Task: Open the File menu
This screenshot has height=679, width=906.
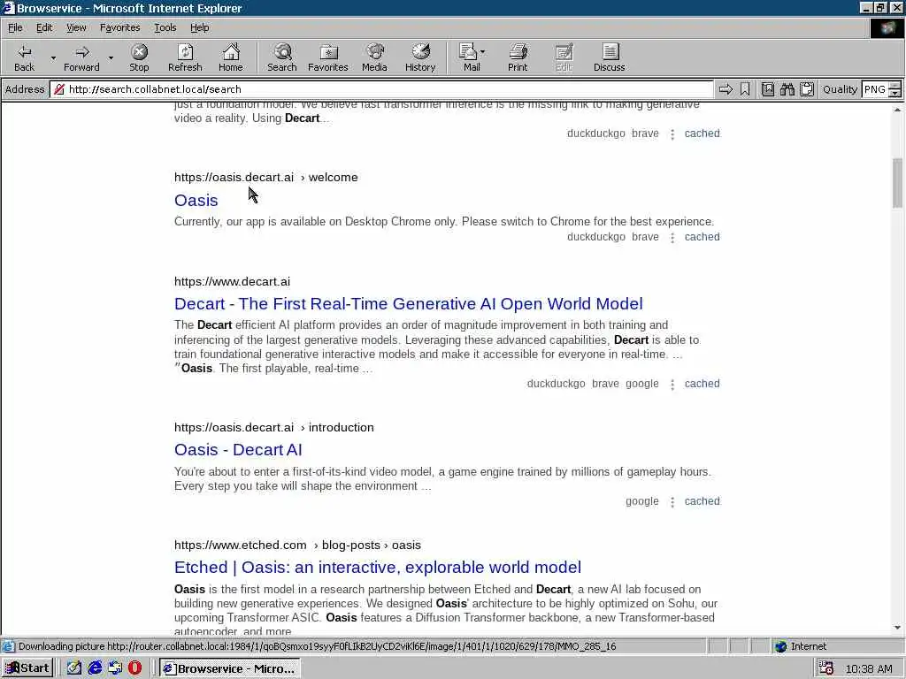Action: (15, 27)
